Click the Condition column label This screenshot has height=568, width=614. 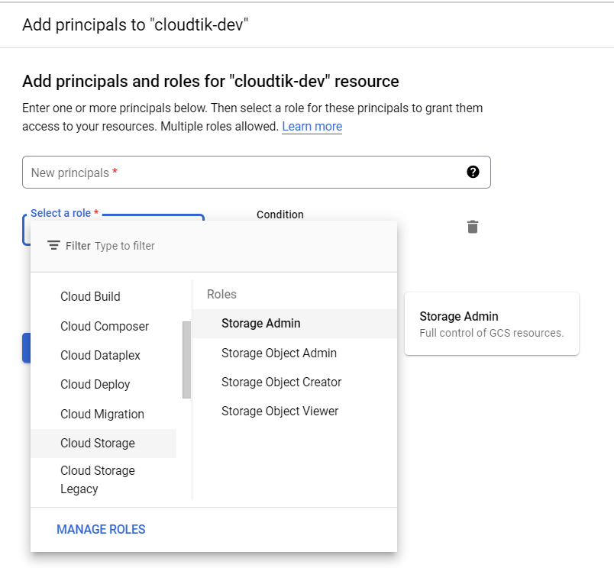point(280,215)
